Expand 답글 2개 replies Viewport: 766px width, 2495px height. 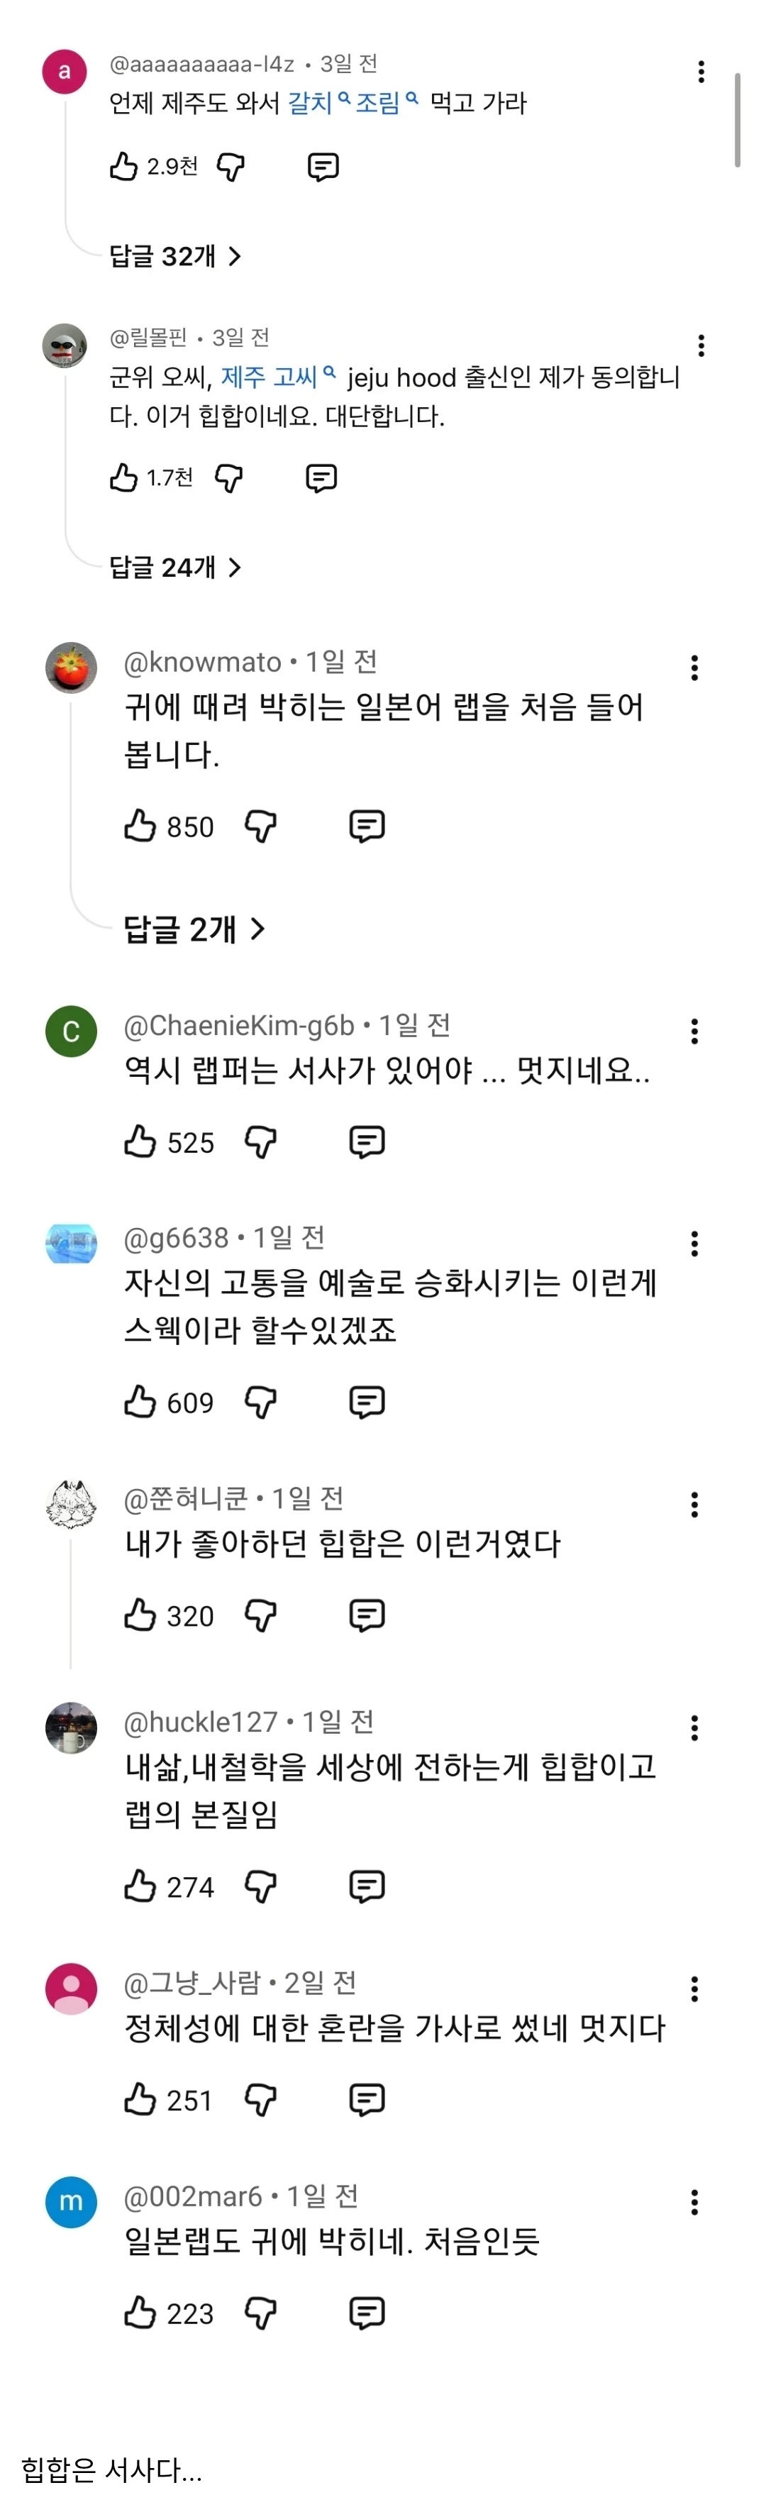tap(193, 929)
